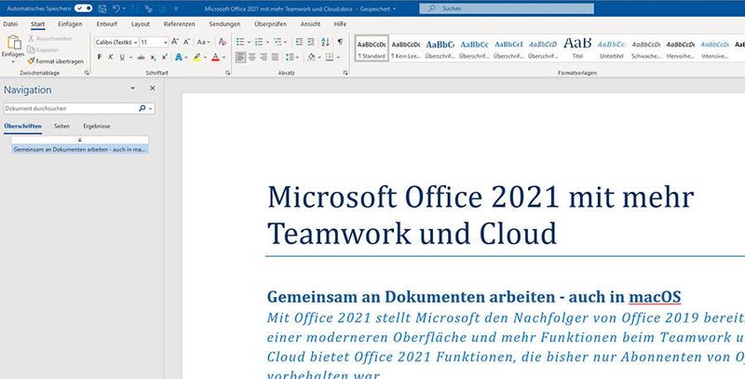Select the Align left icon
The image size is (745, 379).
click(x=240, y=57)
